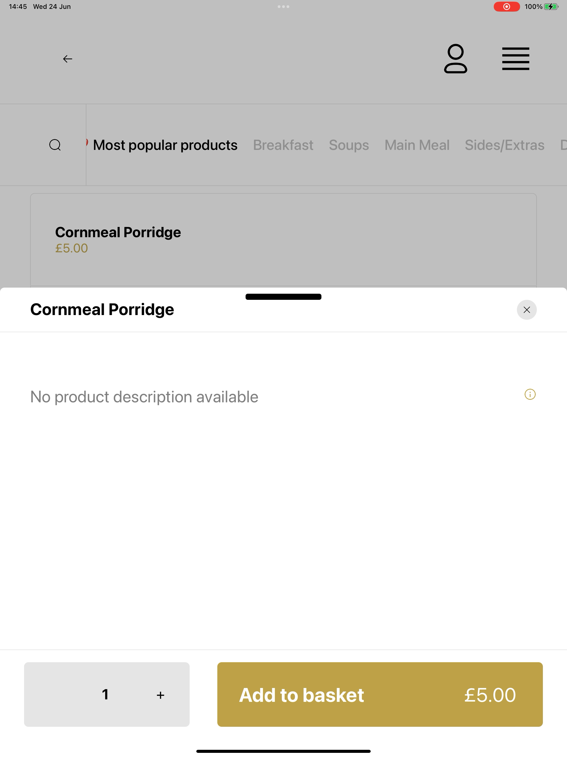The height and width of the screenshot is (757, 567).
Task: Switch to Main Meal tab
Action: 417,145
